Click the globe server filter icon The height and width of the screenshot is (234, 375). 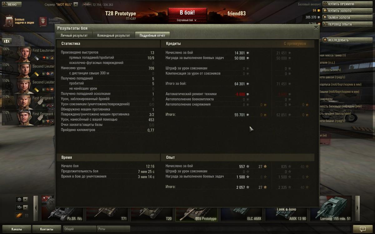[x=19, y=199]
